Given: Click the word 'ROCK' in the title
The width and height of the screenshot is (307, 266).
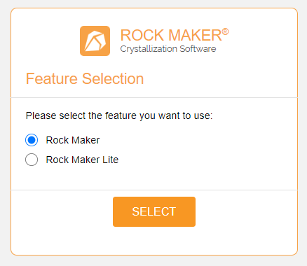Looking at the screenshot, I should click(x=142, y=35).
